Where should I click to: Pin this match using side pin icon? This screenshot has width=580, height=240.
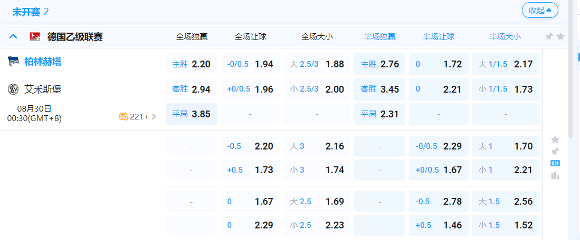[x=555, y=151]
